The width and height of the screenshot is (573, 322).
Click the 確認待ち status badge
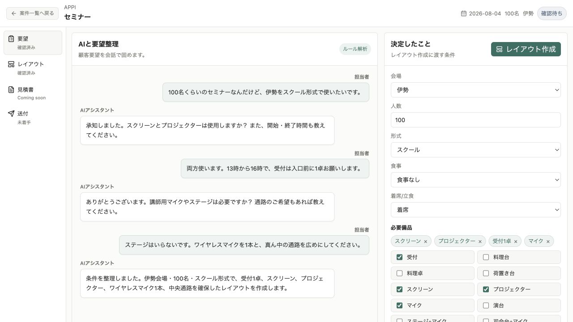(552, 13)
